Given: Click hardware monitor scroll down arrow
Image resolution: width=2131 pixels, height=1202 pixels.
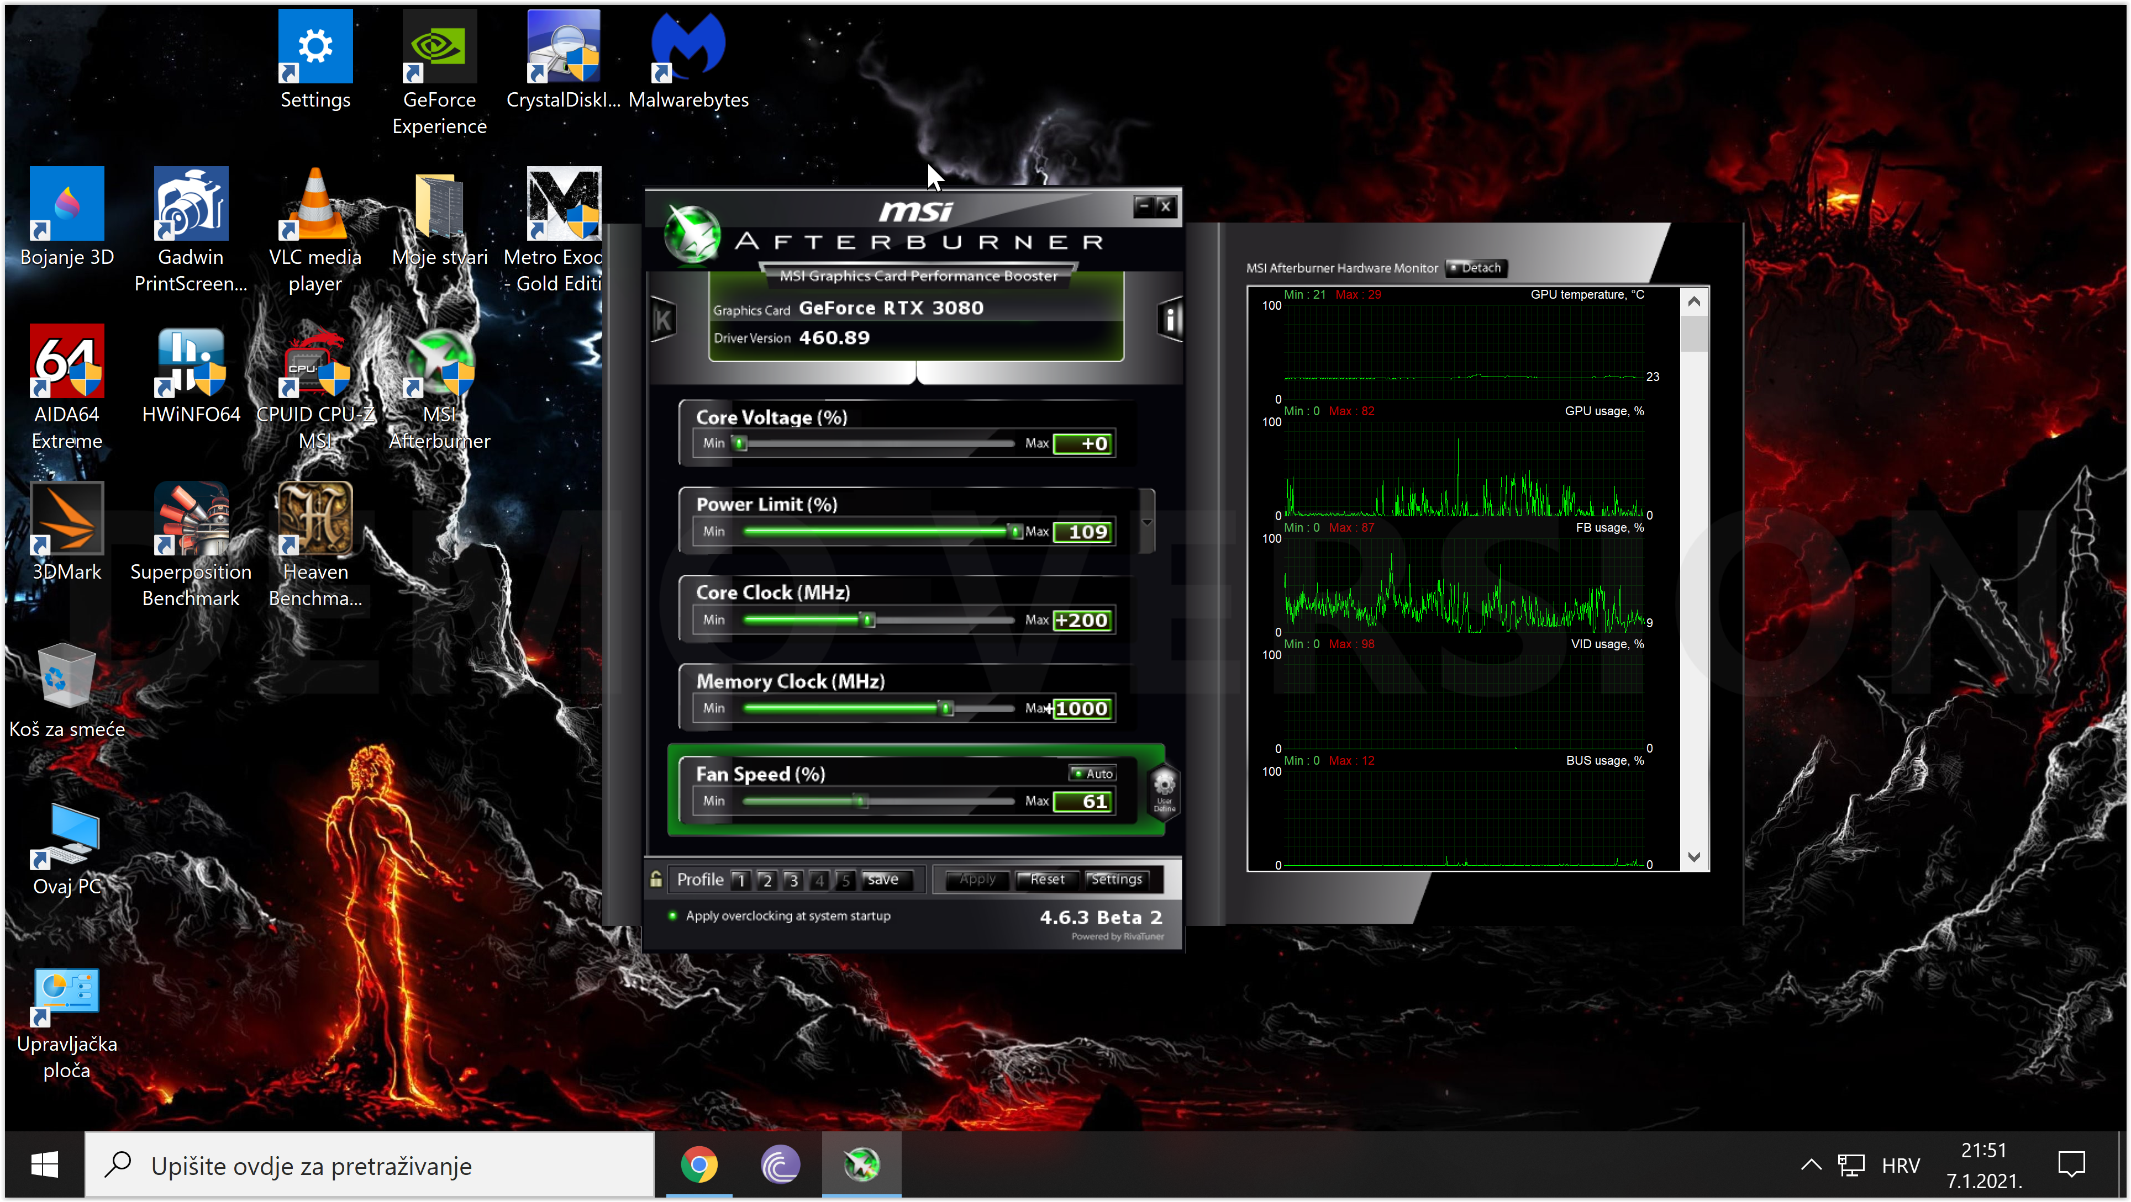Looking at the screenshot, I should [x=1693, y=856].
